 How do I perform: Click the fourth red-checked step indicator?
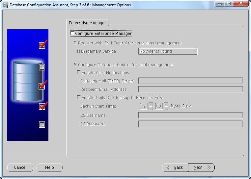pos(42,106)
